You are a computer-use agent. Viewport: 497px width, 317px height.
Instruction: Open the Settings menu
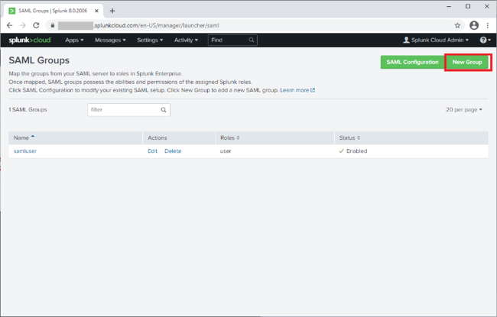pos(150,40)
